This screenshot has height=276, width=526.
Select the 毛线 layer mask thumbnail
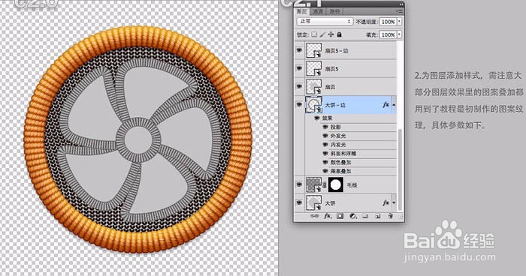click(x=336, y=184)
